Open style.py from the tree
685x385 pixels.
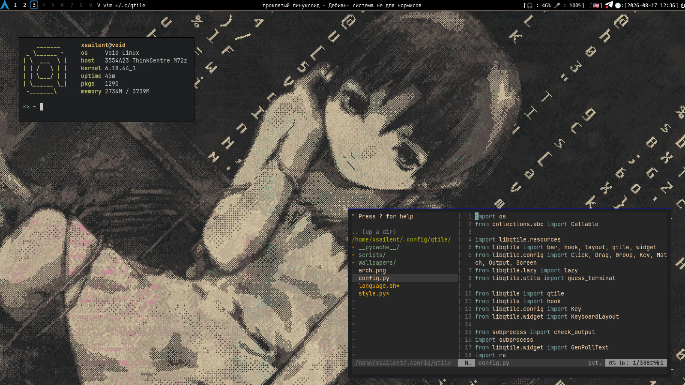374,293
